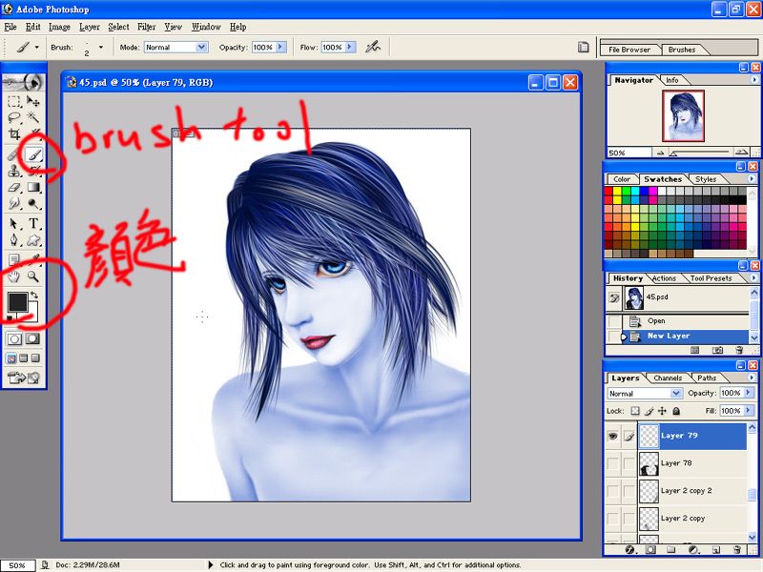Switch to Quick Mask mode
Image resolution: width=763 pixels, height=572 pixels.
(32, 339)
